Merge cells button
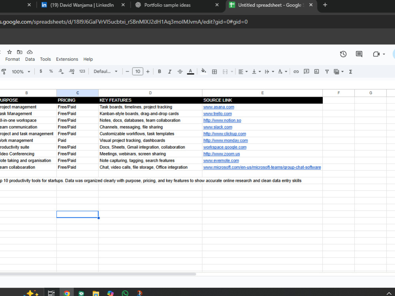Image resolution: width=395 pixels, height=296 pixels. point(225,72)
